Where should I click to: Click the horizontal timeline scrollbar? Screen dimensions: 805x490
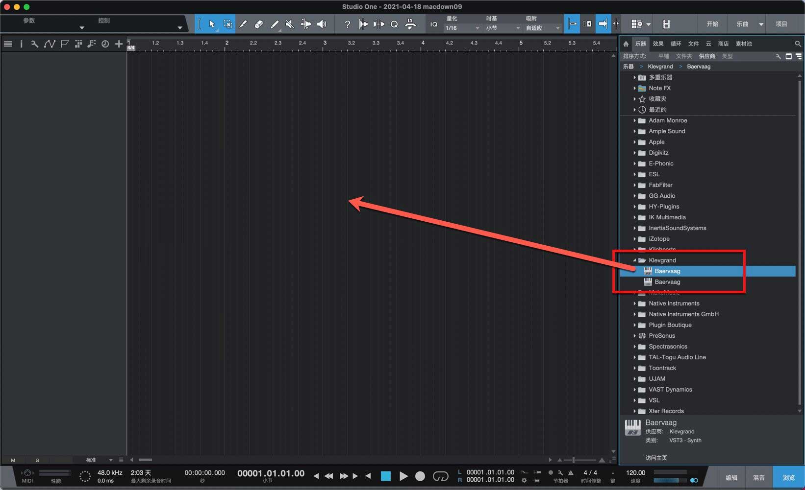click(145, 460)
